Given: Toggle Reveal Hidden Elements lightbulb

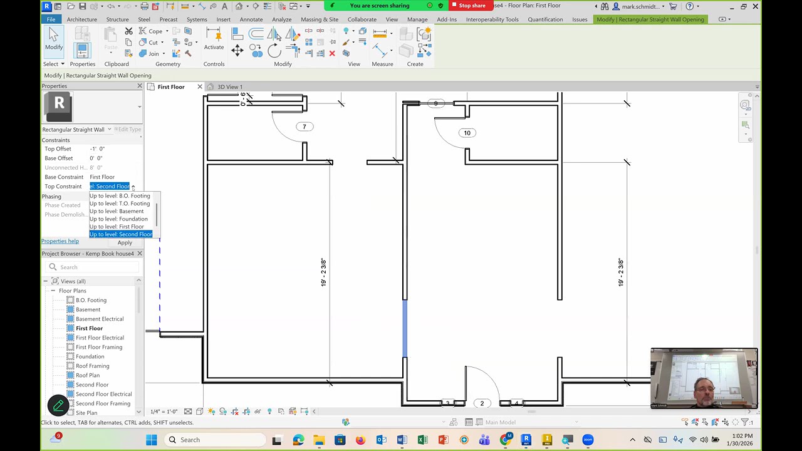Looking at the screenshot, I should point(269,412).
